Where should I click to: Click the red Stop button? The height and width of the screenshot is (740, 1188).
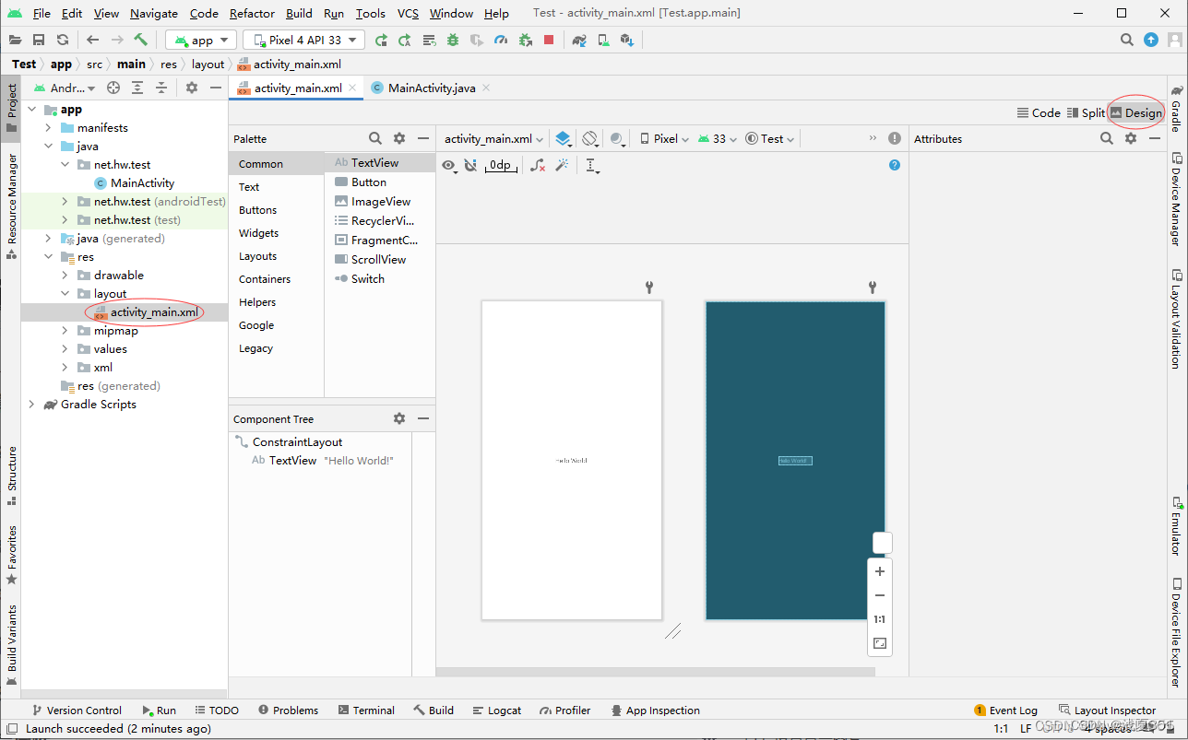(549, 40)
